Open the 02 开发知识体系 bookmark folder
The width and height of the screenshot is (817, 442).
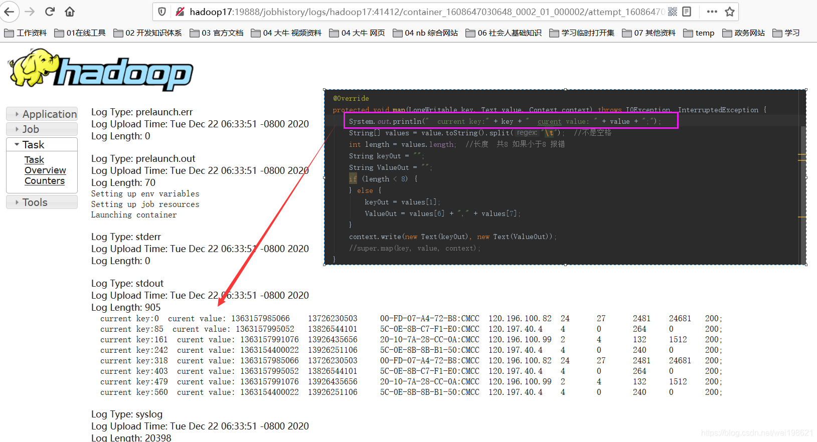click(x=148, y=33)
